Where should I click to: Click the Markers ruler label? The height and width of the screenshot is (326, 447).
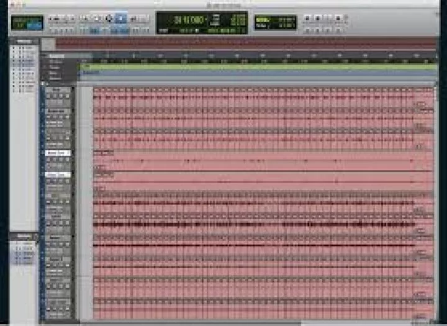pyautogui.click(x=56, y=78)
